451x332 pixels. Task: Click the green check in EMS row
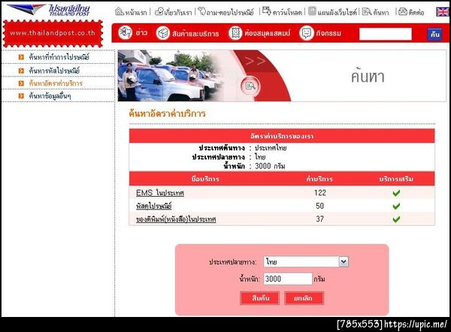pyautogui.click(x=396, y=193)
